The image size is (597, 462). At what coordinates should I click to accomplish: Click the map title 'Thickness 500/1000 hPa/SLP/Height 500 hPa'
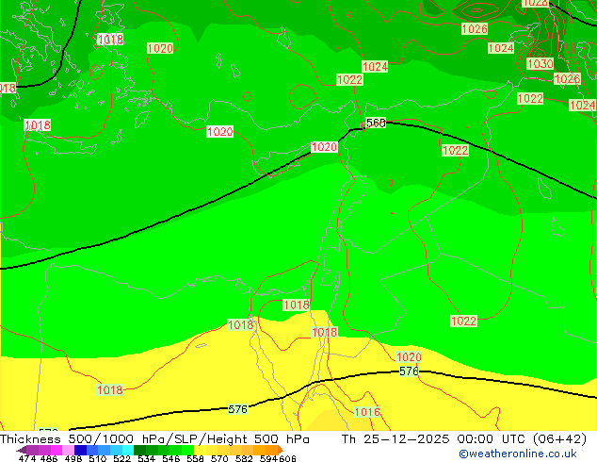(154, 439)
